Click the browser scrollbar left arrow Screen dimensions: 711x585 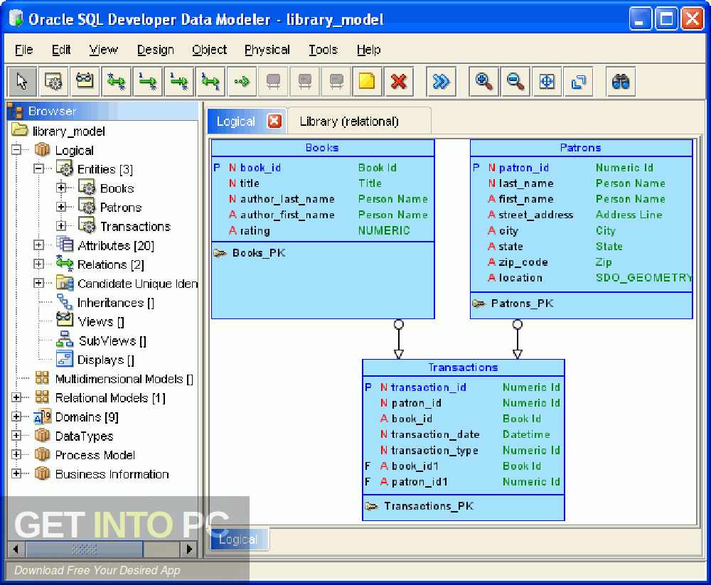pos(16,549)
